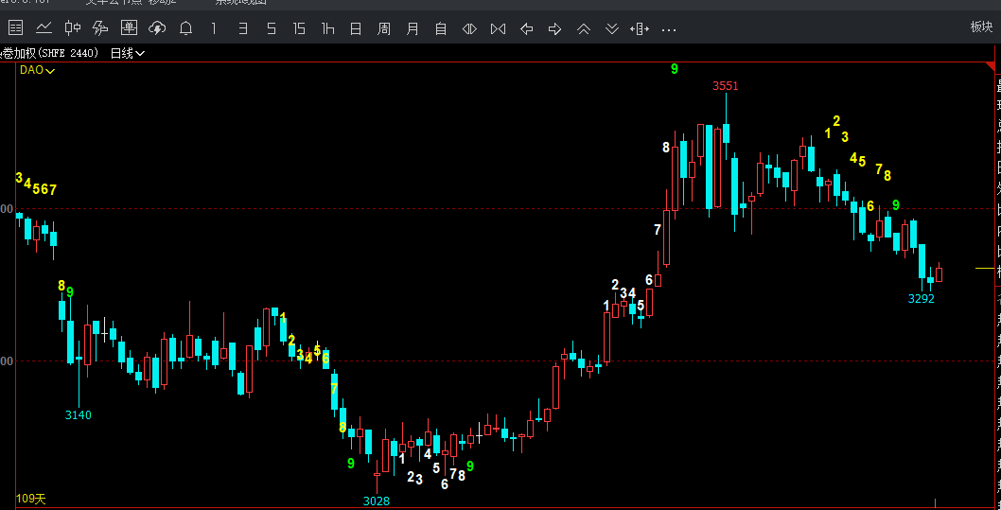This screenshot has width=1001, height=510.
Task: Switch to monthly period 月
Action: pyautogui.click(x=413, y=28)
